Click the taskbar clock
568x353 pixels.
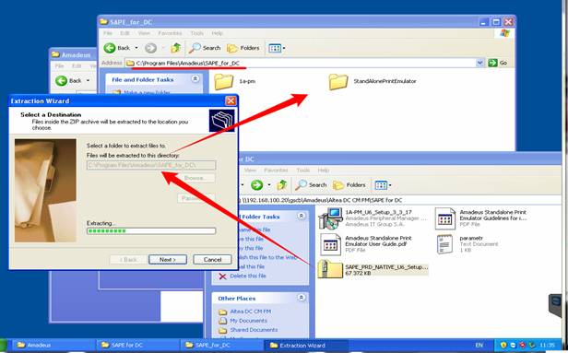(x=547, y=345)
